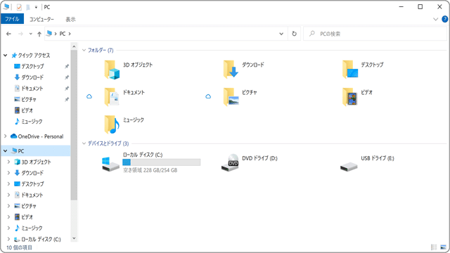The image size is (450, 253).
Task: Click in the PCの検索 search box
Action: pyautogui.click(x=375, y=34)
